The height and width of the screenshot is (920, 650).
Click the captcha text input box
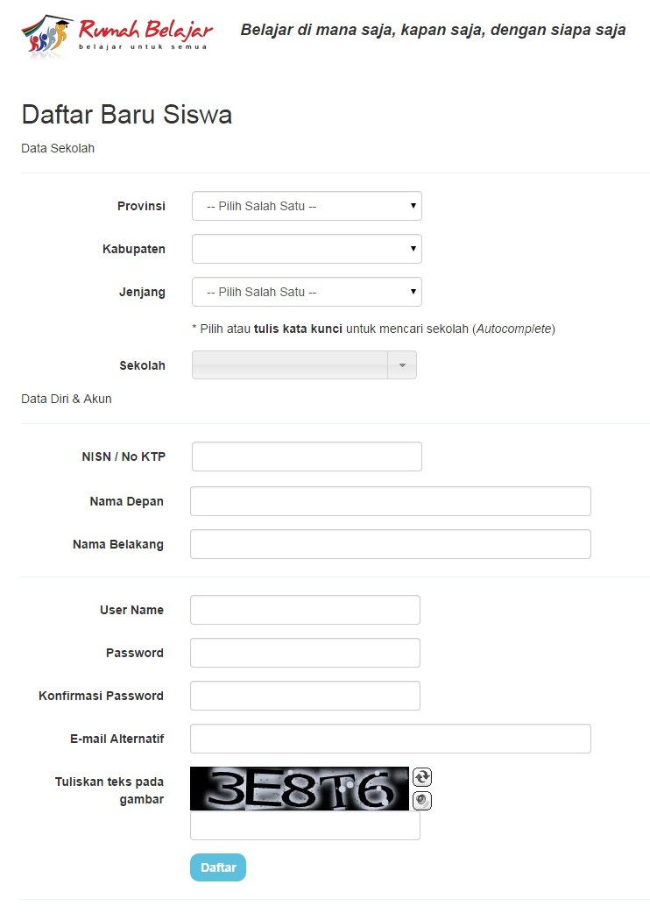305,825
